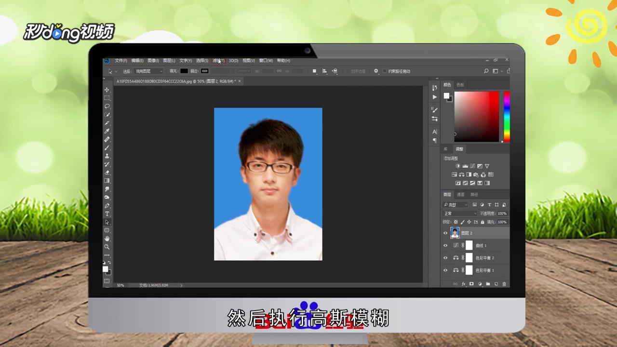Select the Quick Selection tool
617x347 pixels.
tap(107, 115)
